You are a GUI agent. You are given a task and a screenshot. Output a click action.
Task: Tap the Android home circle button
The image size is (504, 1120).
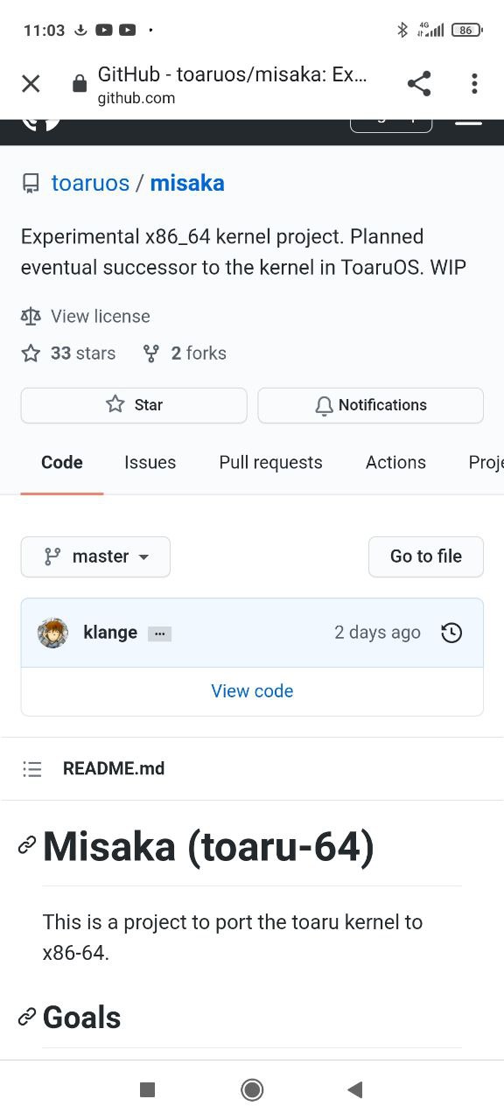pos(252,1089)
